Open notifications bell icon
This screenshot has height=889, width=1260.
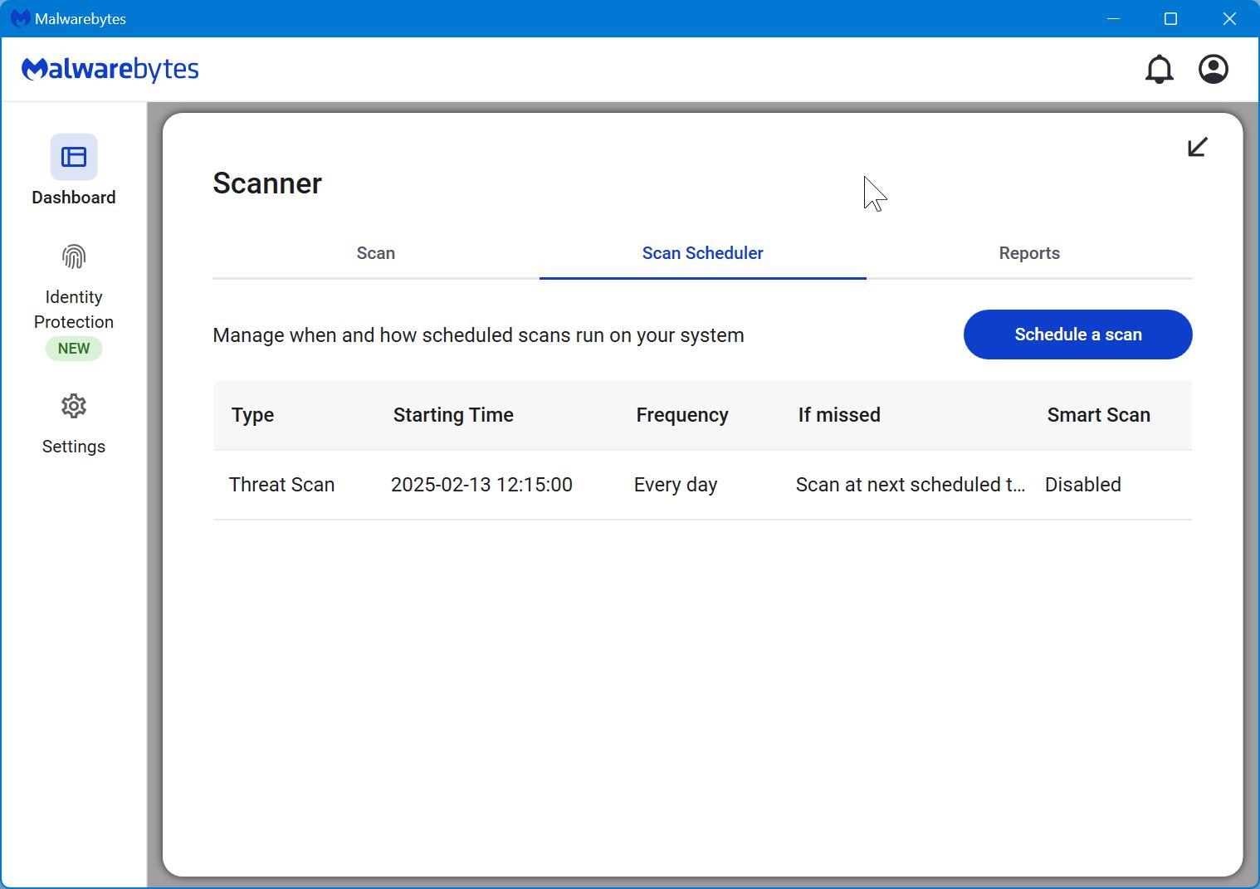[x=1159, y=69]
